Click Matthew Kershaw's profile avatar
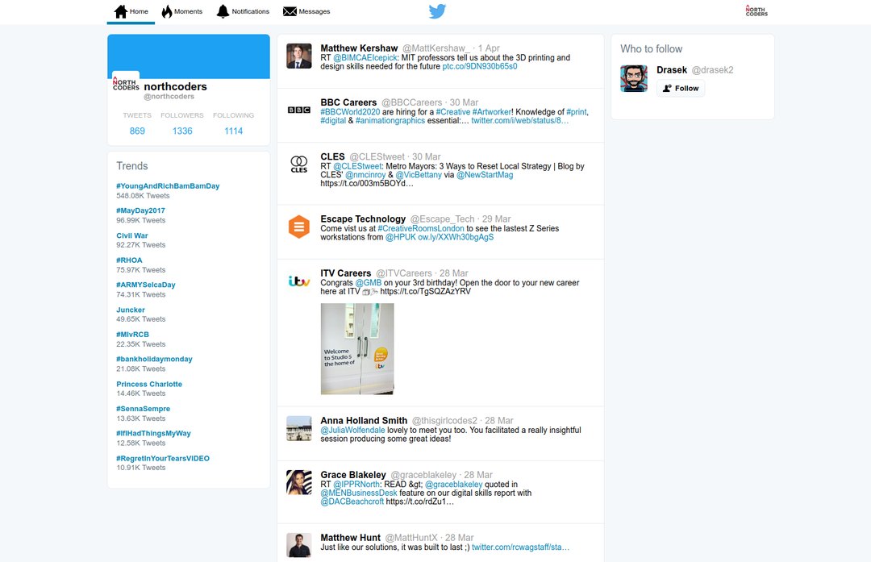This screenshot has width=871, height=562. click(299, 56)
